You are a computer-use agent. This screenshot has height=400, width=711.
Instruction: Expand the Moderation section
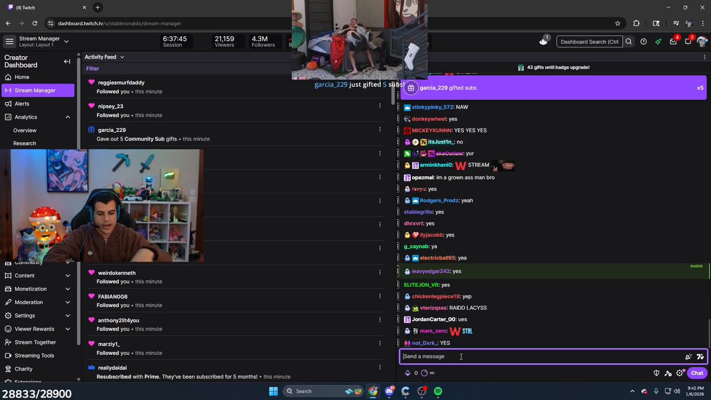[x=68, y=302]
